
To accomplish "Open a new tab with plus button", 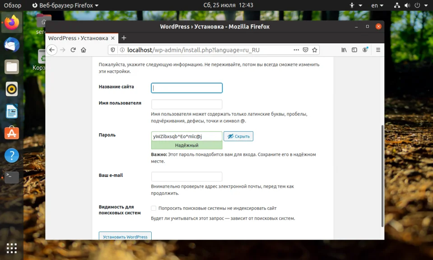I will tap(124, 38).
